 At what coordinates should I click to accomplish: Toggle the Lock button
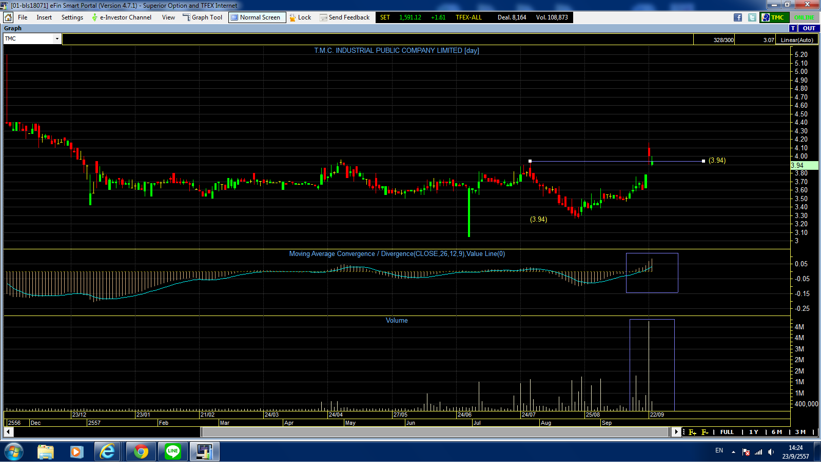[x=300, y=17]
